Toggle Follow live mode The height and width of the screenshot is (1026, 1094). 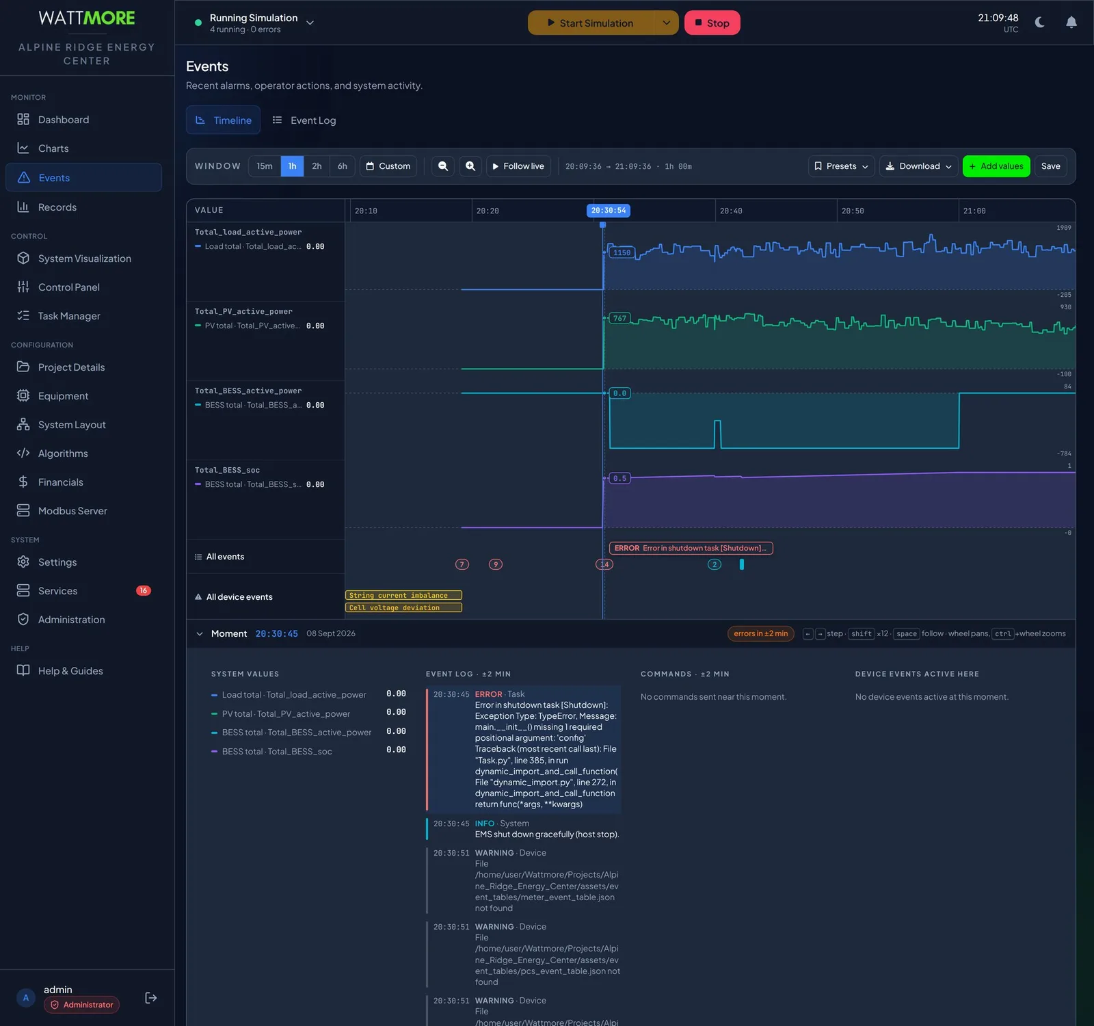[x=518, y=166]
